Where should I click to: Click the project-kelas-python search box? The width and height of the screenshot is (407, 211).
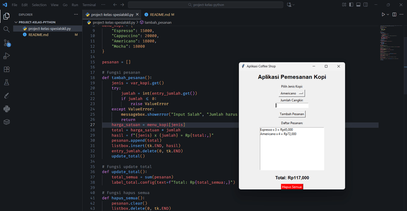(205, 5)
